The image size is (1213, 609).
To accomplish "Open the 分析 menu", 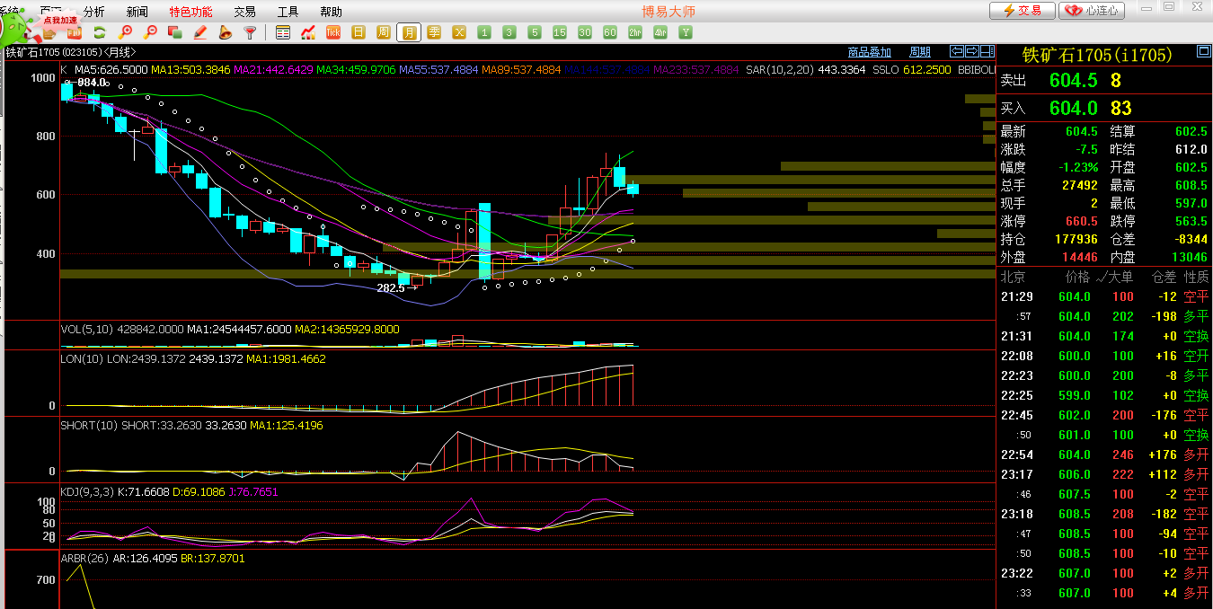I will (93, 12).
